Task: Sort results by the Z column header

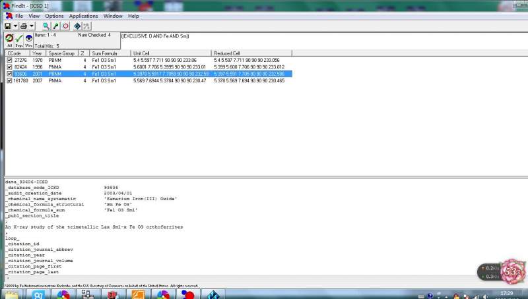Action: 84,53
